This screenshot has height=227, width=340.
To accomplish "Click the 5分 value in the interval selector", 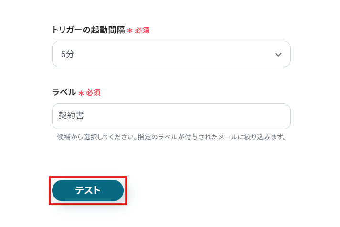I will tap(67, 54).
